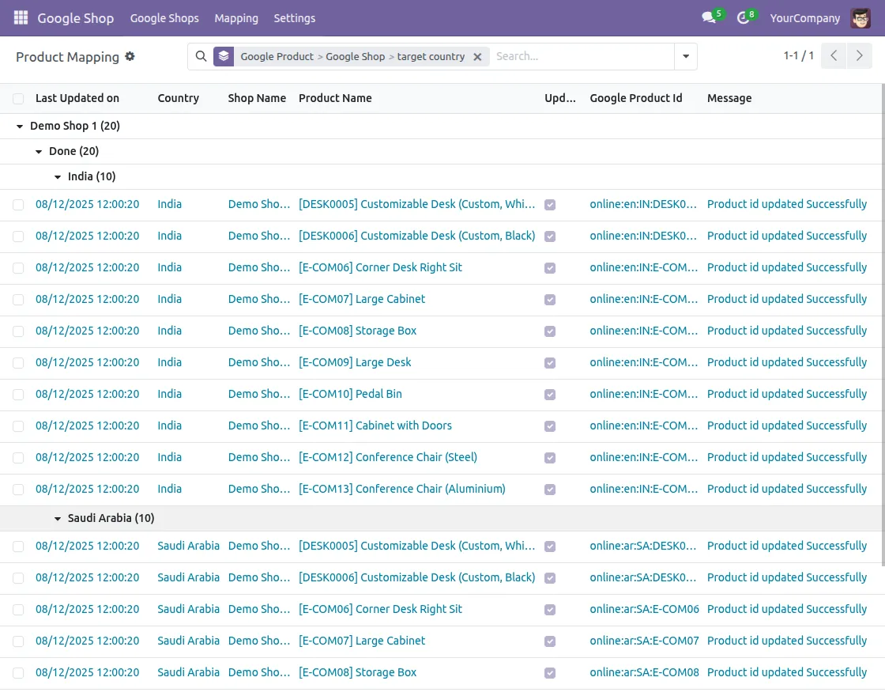Open Product Mapping gear actions menu
Viewport: 885px width, 696px height.
(130, 57)
